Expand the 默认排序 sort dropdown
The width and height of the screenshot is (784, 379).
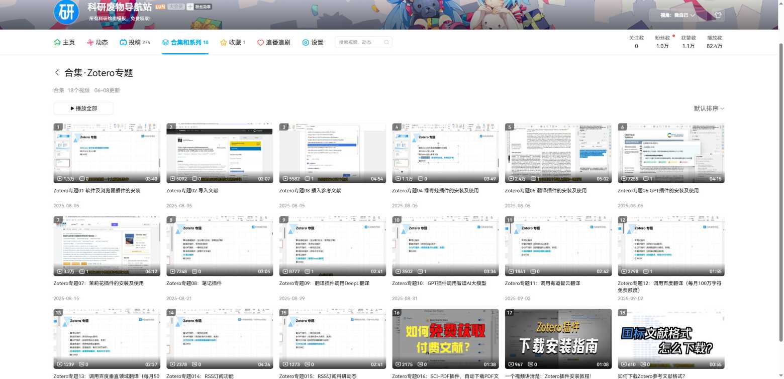709,108
